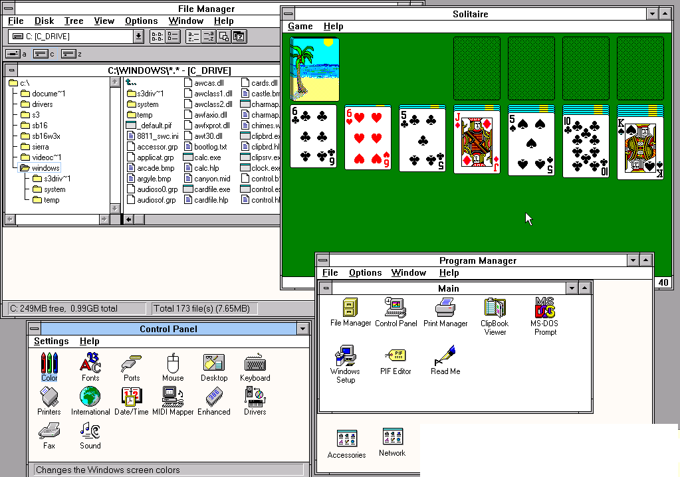Image resolution: width=680 pixels, height=477 pixels.
Task: Open the Control Panel window control menu box
Action: coord(35,328)
